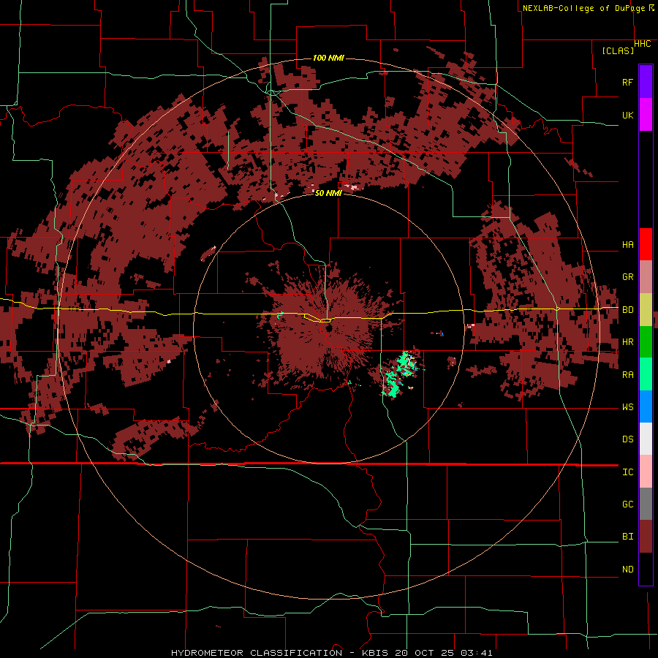Click the green rain echo cluster
Viewport: 658px width, 658px height.
point(398,374)
